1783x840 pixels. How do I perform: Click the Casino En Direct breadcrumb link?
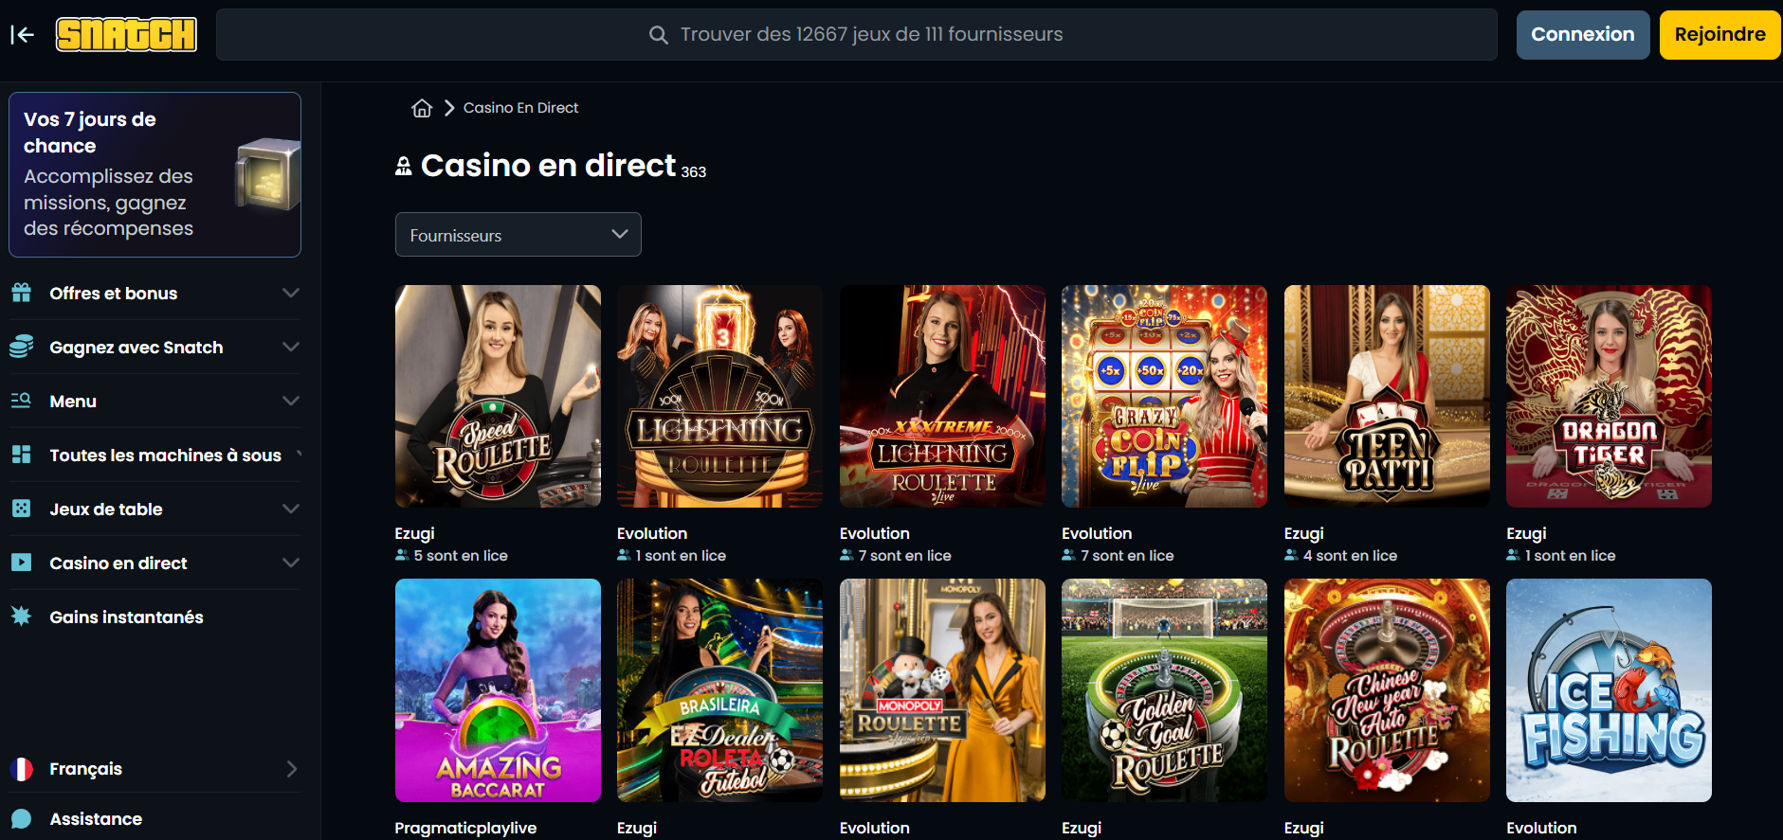pos(520,108)
